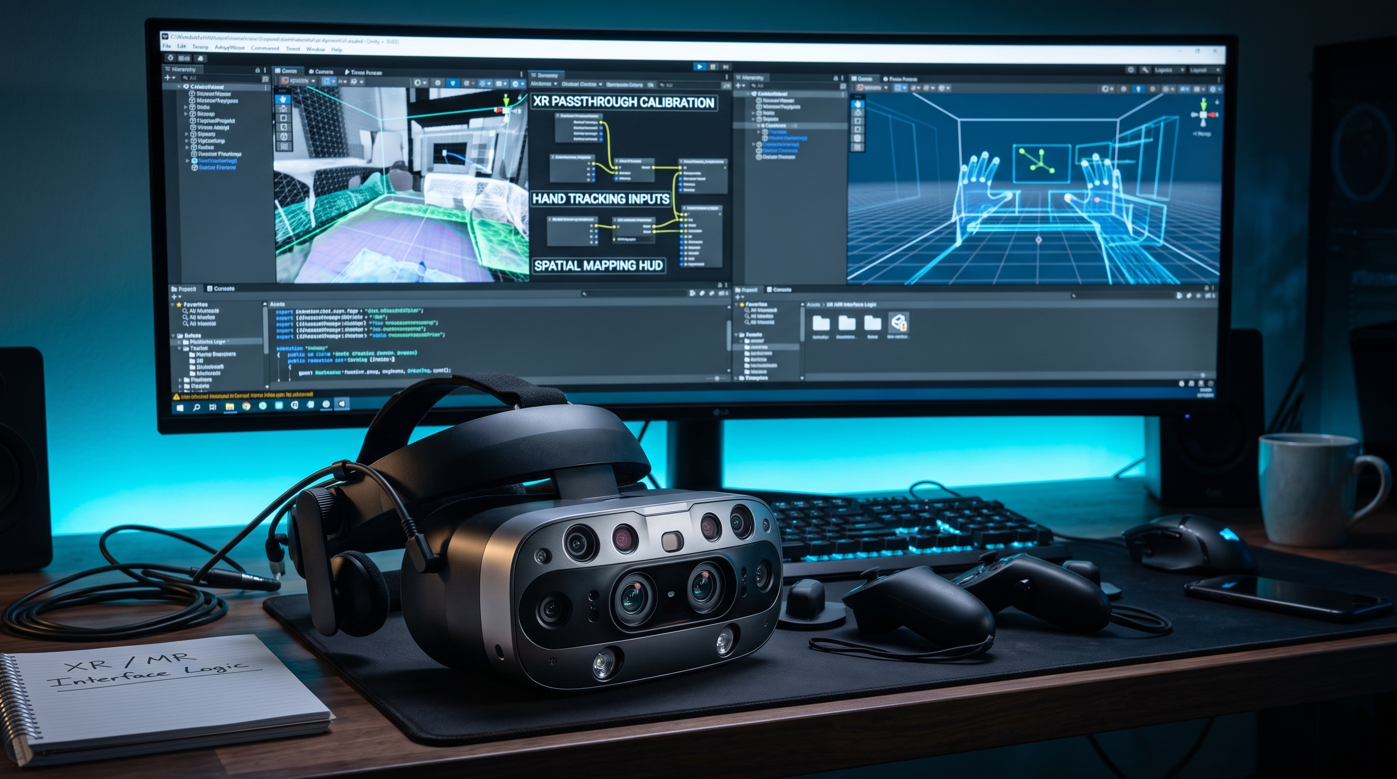Image resolution: width=1397 pixels, height=779 pixels.
Task: Open the File menu
Action: (167, 47)
